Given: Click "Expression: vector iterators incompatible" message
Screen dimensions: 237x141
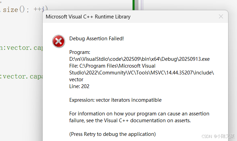Looking at the screenshot, I should [x=115, y=100].
